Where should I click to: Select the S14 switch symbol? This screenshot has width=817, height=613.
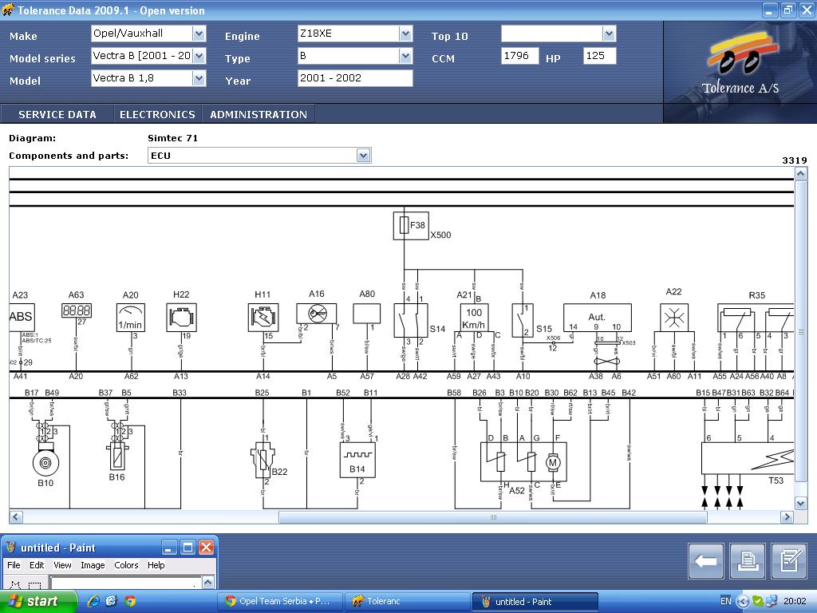[411, 321]
